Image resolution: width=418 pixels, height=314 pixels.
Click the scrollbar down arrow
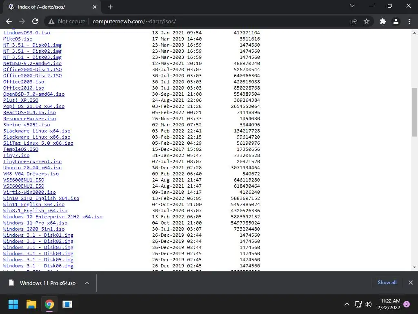pyautogui.click(x=414, y=267)
